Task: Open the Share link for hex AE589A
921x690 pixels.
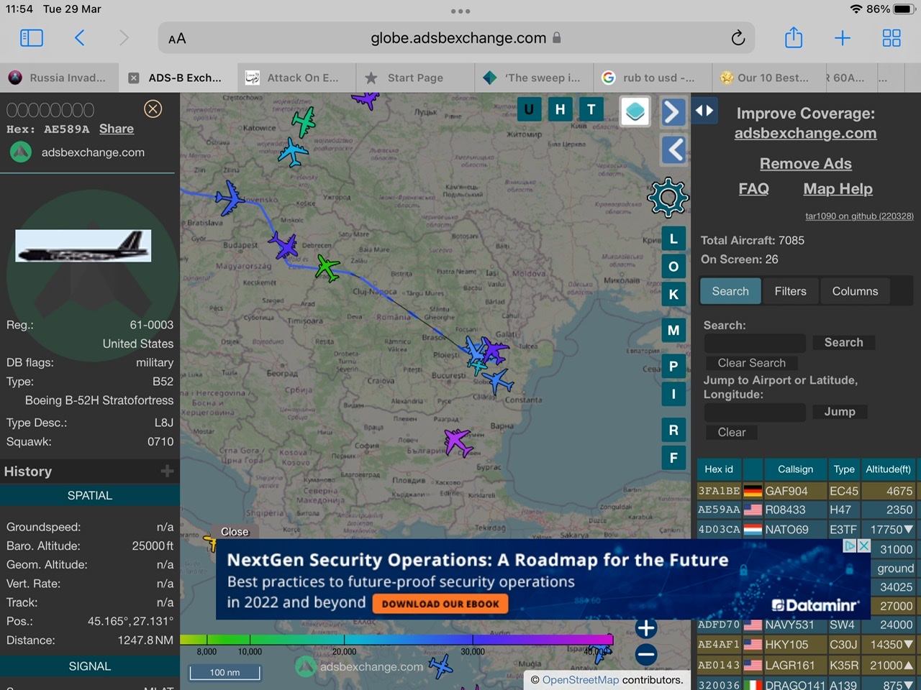Action: [x=117, y=129]
